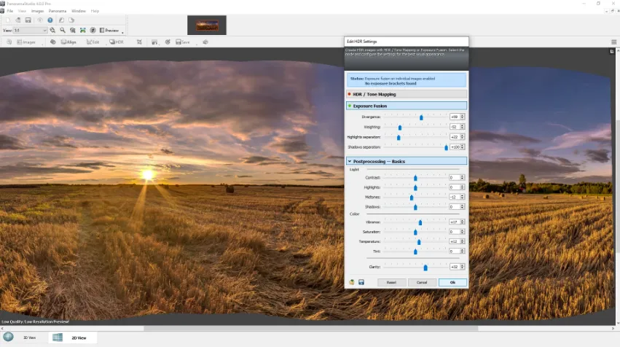Image resolution: width=620 pixels, height=347 pixels.
Task: Click the zoom in magnifier icon
Action: [52, 30]
